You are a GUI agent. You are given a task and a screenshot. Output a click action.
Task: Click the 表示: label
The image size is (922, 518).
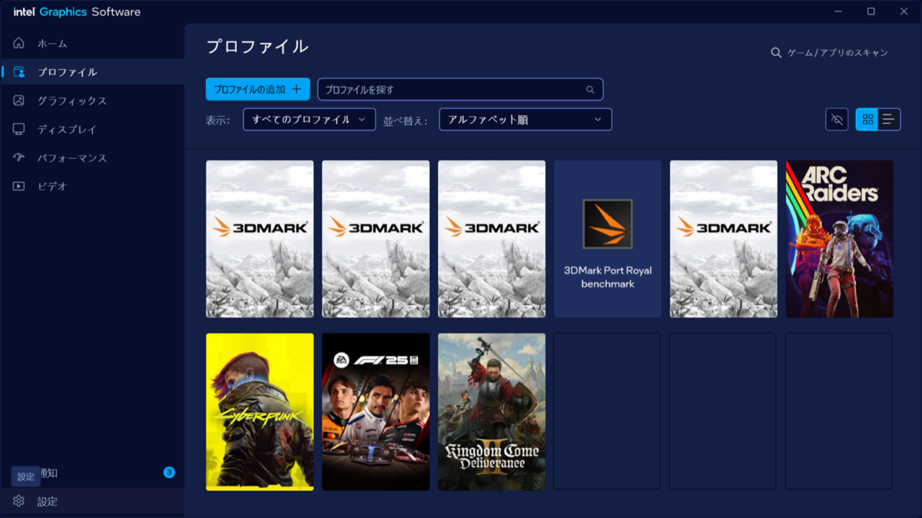pyautogui.click(x=218, y=121)
